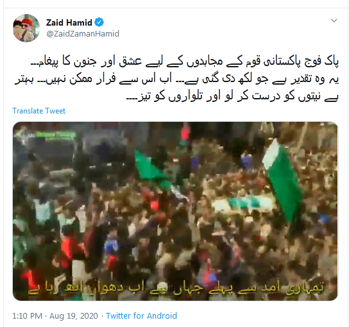349x327 pixels.
Task: Play the embedded crowd video
Action: point(175,211)
